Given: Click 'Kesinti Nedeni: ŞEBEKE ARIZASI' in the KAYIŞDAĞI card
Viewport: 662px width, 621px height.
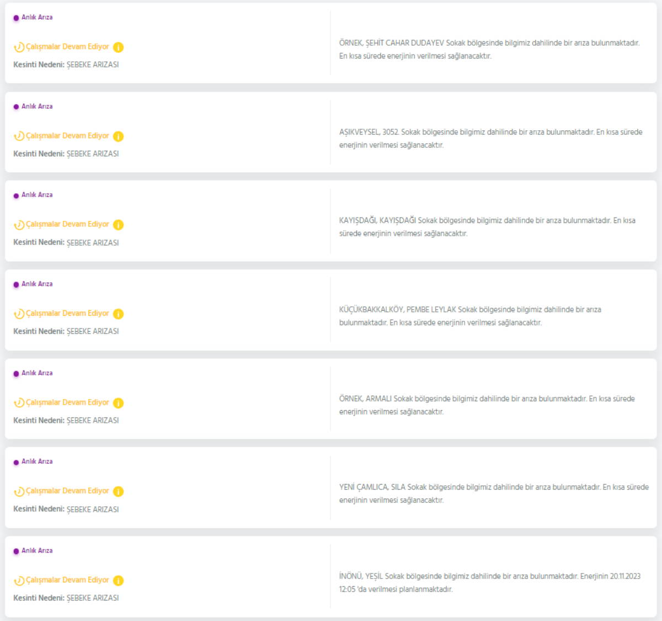Looking at the screenshot, I should click(66, 242).
